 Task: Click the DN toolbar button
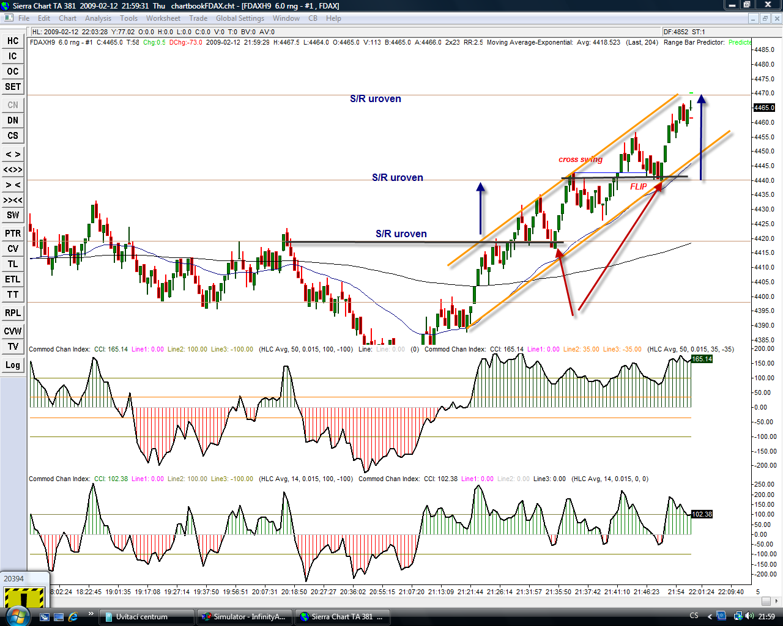click(x=13, y=120)
